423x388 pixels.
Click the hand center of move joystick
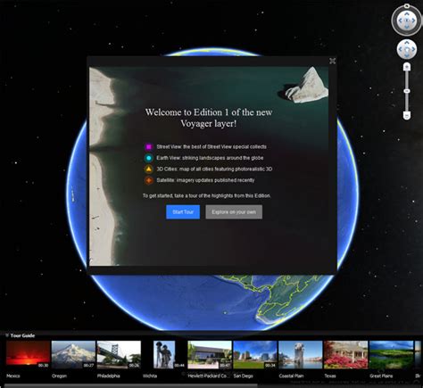pyautogui.click(x=407, y=49)
